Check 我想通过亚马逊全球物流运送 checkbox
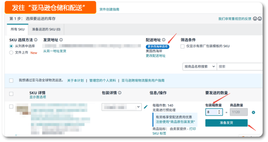Image resolution: width=268 pixels, height=142 pixels. [11, 80]
